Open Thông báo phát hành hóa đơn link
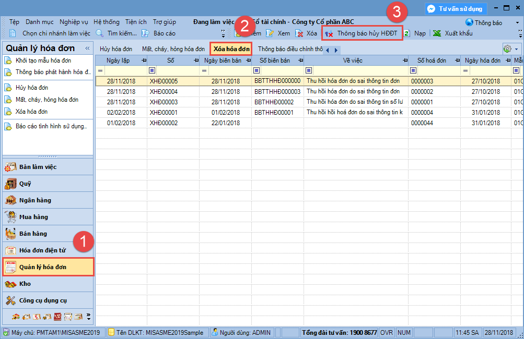This screenshot has width=524, height=339. tap(53, 72)
